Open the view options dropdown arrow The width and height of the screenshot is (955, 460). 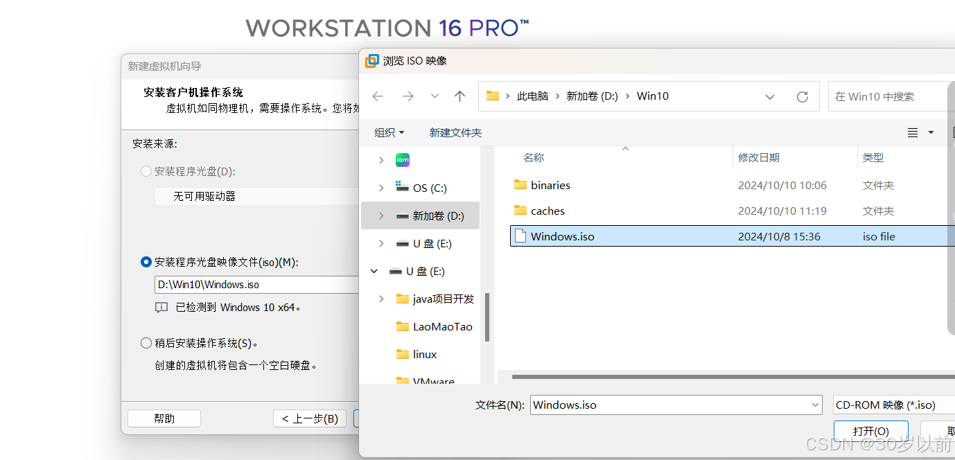click(x=931, y=132)
